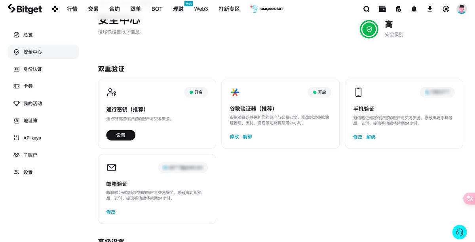Open the language globe selector
This screenshot has width=475, height=242.
point(446,9)
